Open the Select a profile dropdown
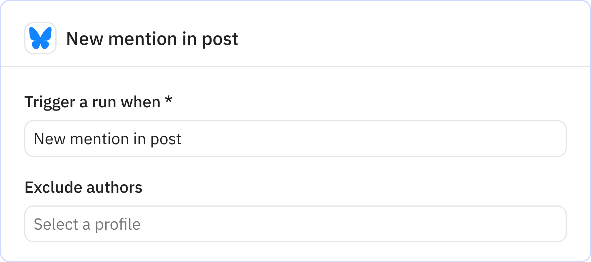 tap(295, 224)
